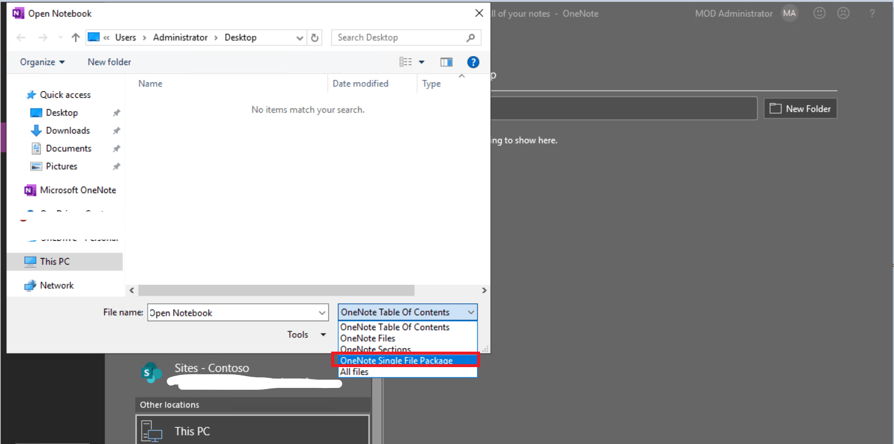
Task: Sort by Type column header
Action: pos(431,83)
